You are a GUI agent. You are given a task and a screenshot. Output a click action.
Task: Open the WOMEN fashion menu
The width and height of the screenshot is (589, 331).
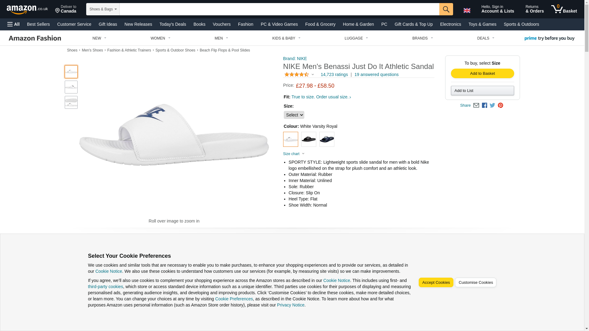tap(160, 38)
